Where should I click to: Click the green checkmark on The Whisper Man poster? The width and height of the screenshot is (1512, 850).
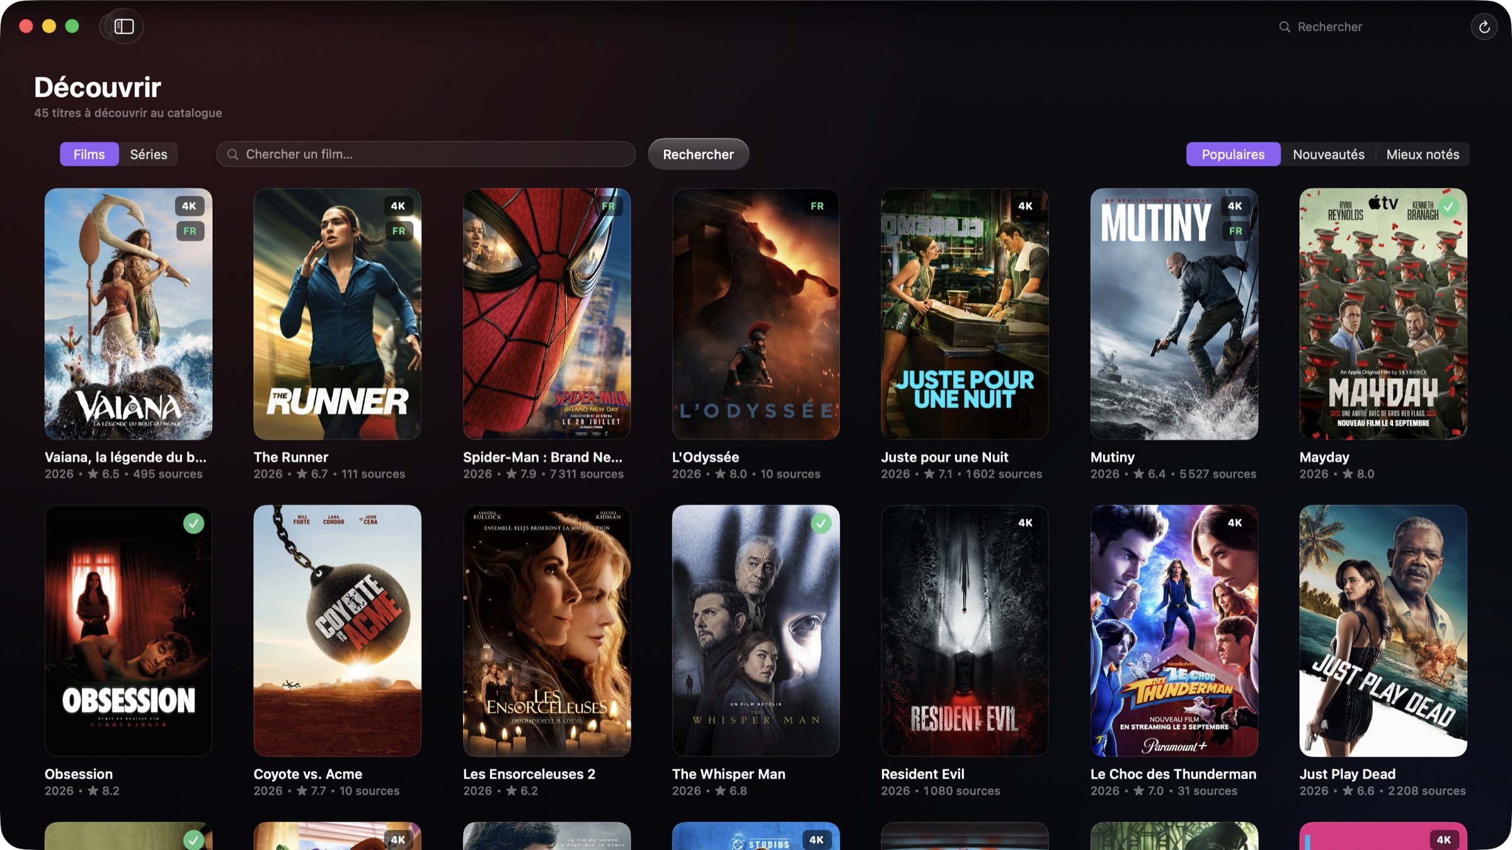(821, 523)
